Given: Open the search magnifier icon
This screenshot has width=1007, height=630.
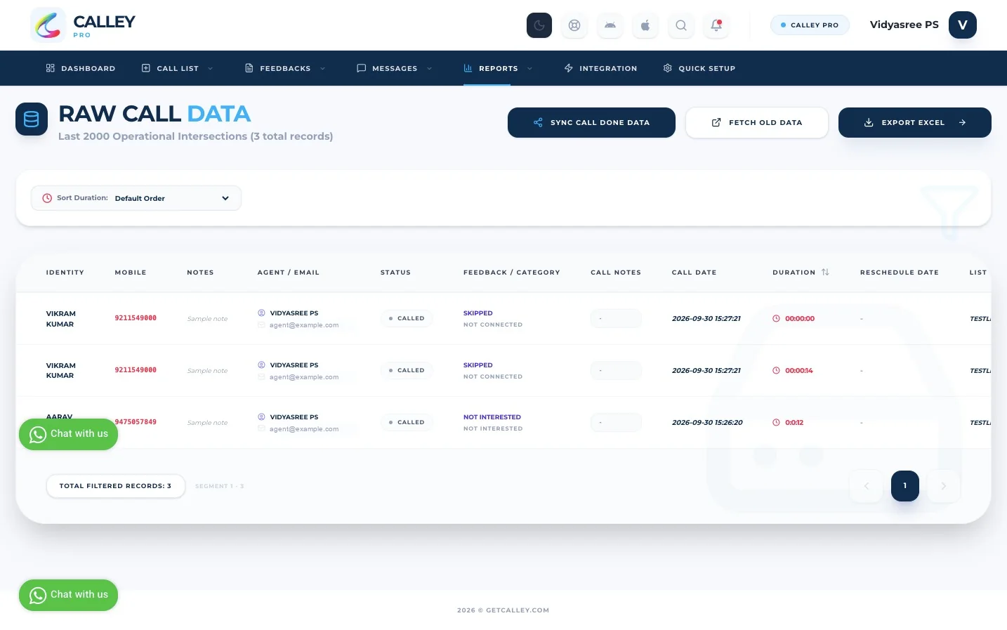Looking at the screenshot, I should 681,25.
